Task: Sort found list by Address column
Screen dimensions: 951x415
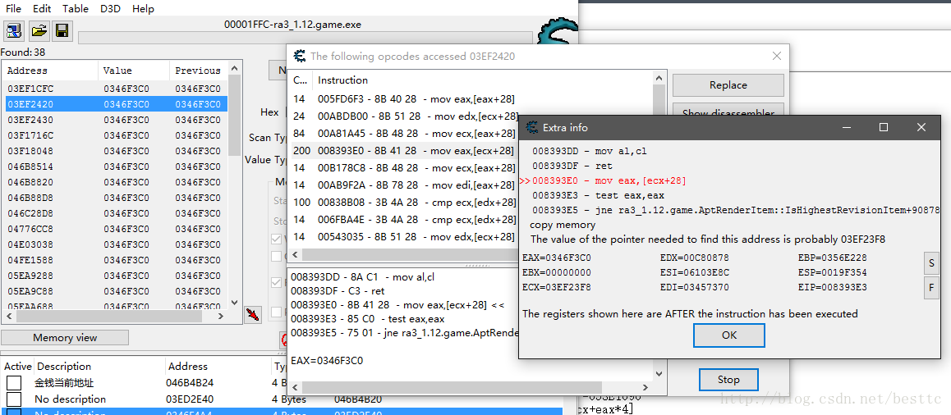Action: (50, 71)
